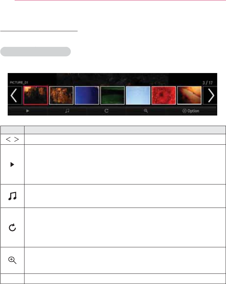Click the PICTURE_01 filename label
226x284 pixels.
[x=19, y=83]
